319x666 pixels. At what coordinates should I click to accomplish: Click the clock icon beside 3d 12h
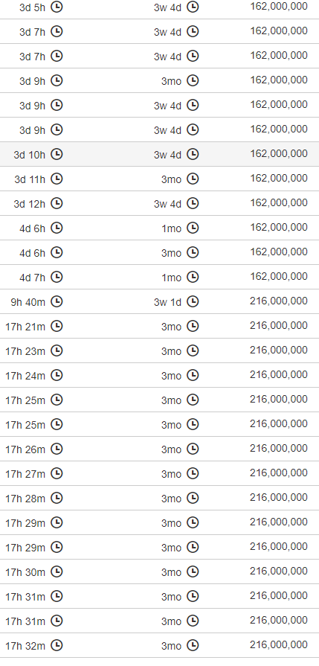coord(57,203)
